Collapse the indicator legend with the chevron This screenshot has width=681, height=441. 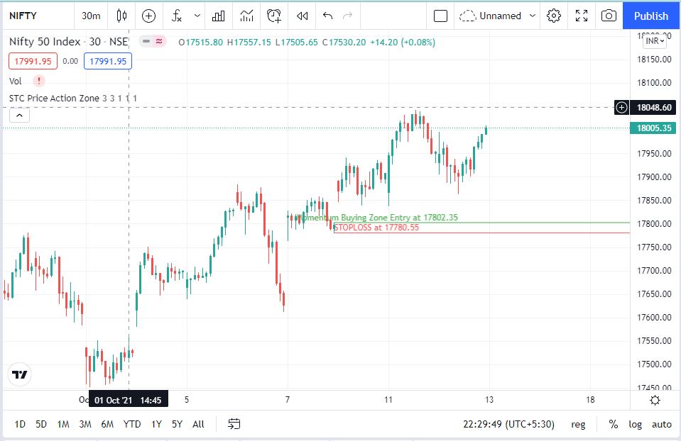(x=19, y=116)
